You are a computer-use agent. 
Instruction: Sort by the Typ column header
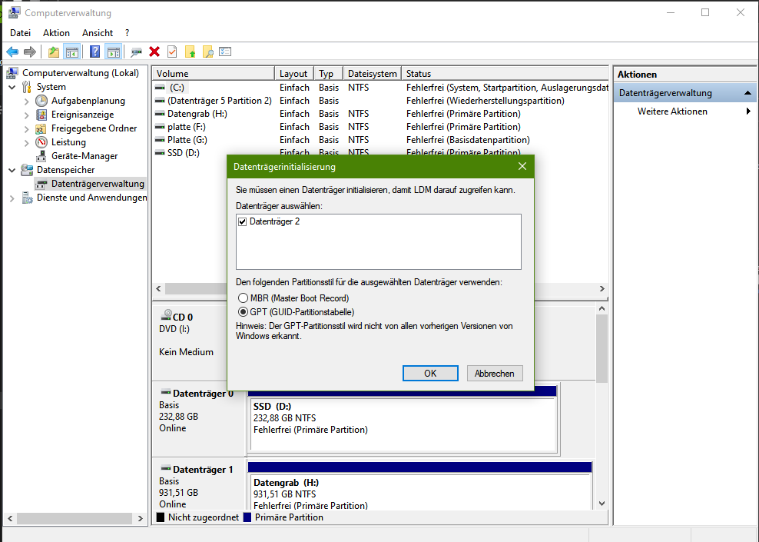click(x=328, y=74)
